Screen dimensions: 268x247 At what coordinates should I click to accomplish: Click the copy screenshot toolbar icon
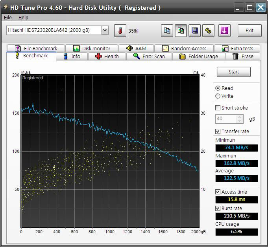pyautogui.click(x=181, y=31)
